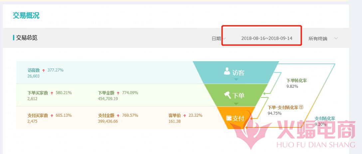362x154 pixels.
Task: Click the red up arrow beside 客单价
Action: click(185, 116)
